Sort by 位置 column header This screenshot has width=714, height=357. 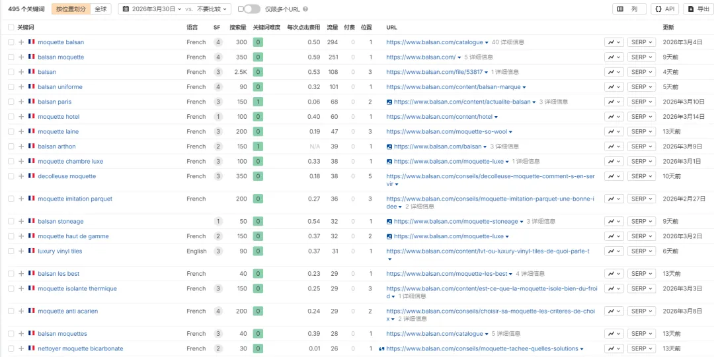click(366, 27)
